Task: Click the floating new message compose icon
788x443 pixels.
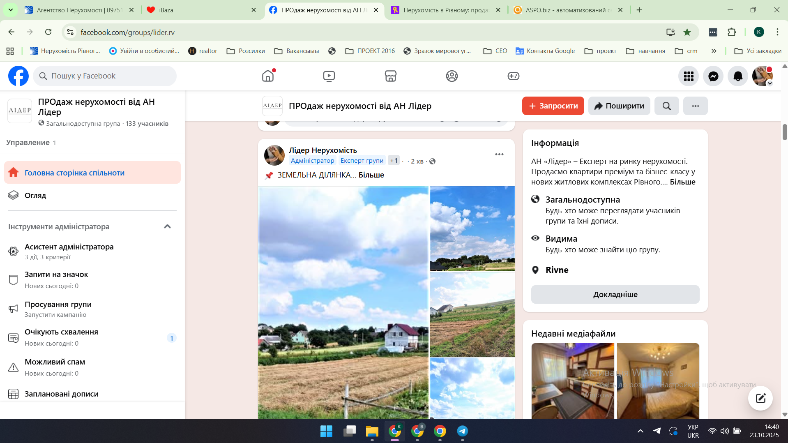Action: click(760, 398)
